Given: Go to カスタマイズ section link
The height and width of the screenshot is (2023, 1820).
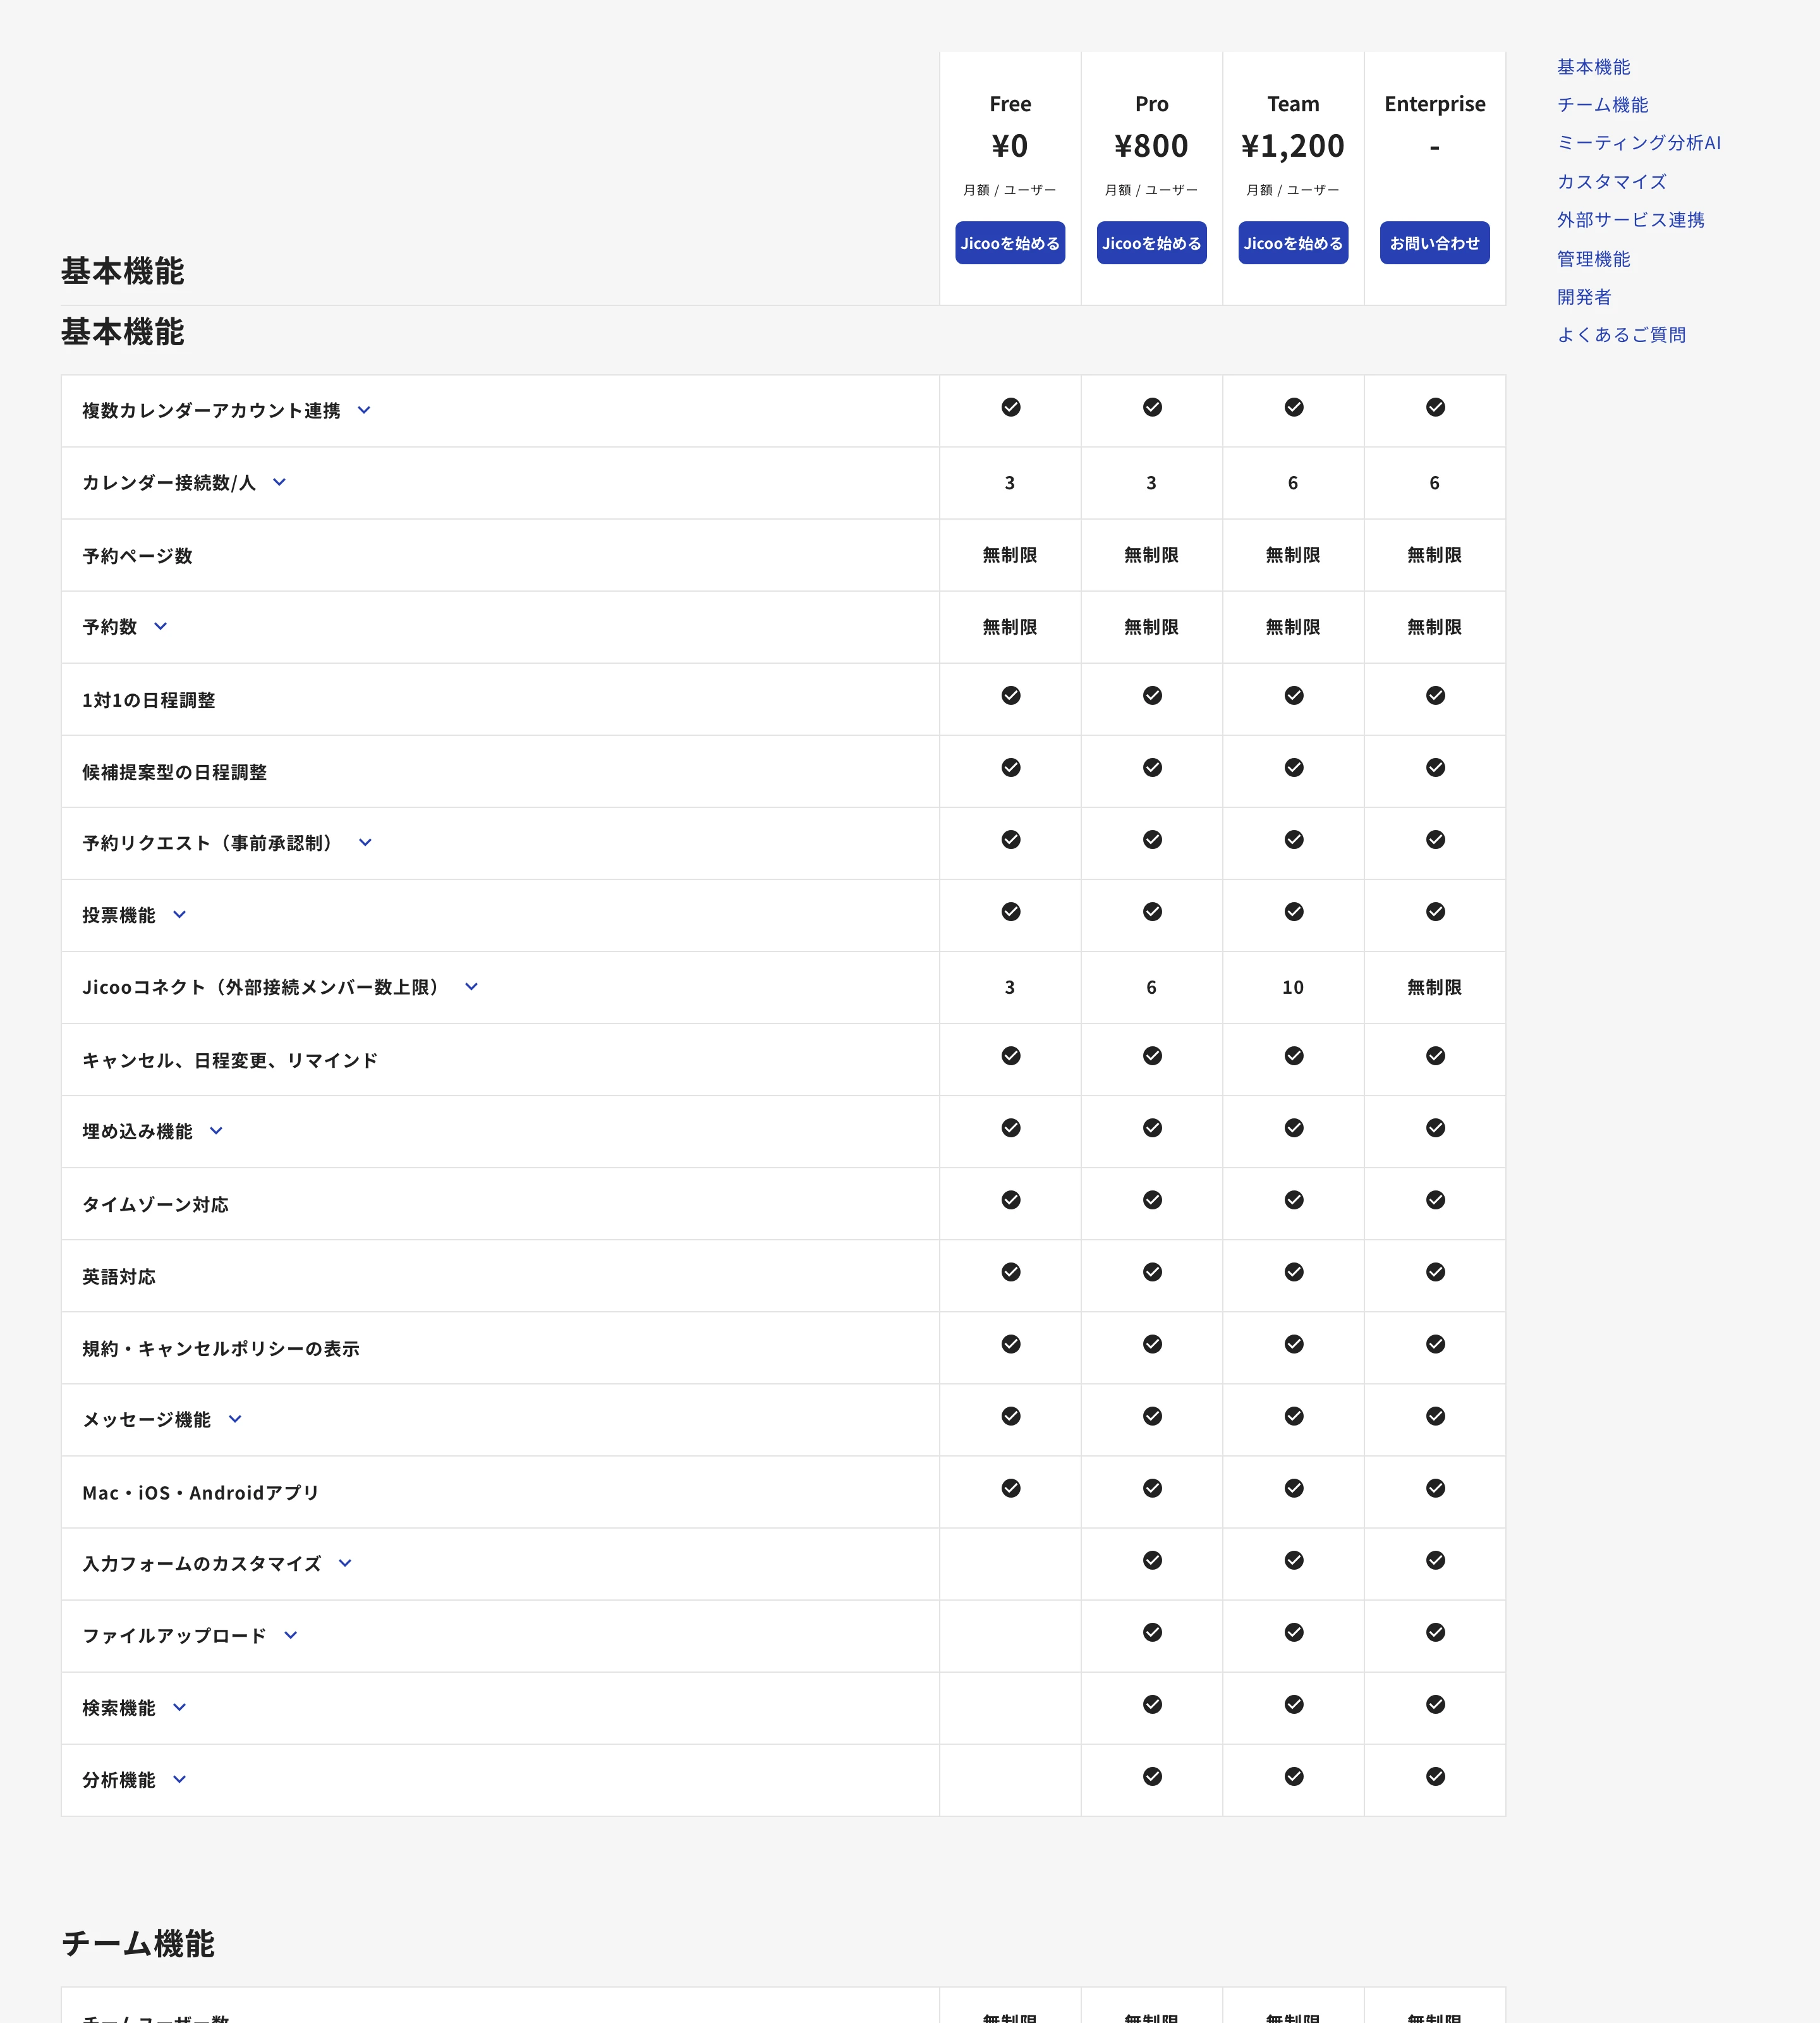Looking at the screenshot, I should (x=1611, y=182).
